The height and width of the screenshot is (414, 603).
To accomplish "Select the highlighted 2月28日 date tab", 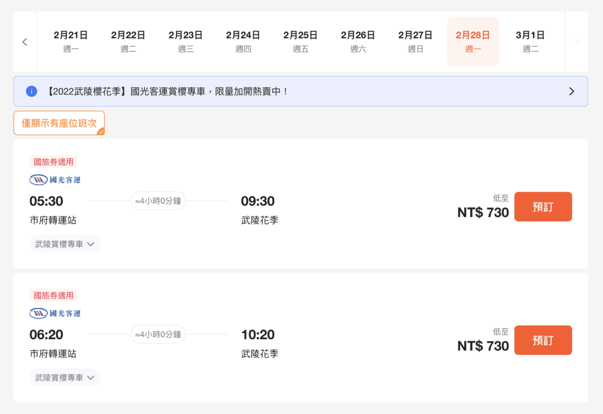I will click(473, 42).
